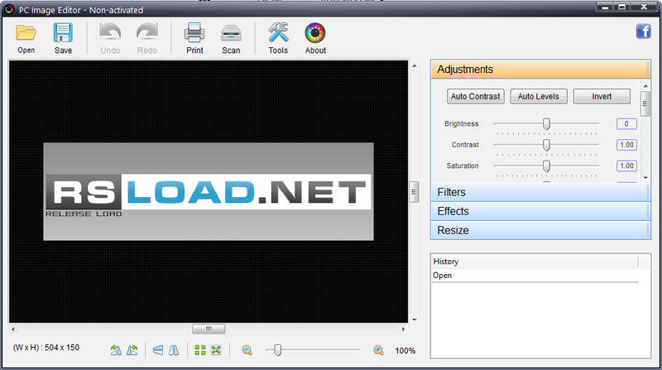Invert the image colors
662x370 pixels.
pos(602,96)
